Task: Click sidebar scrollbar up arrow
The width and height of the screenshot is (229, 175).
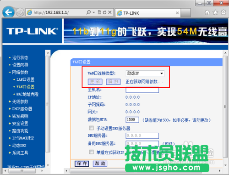Action: 48,53
